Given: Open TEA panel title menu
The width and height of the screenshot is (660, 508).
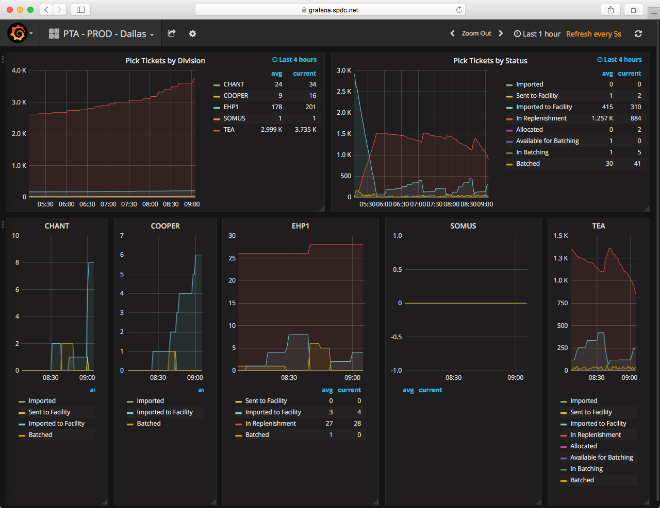Looking at the screenshot, I should 599,226.
